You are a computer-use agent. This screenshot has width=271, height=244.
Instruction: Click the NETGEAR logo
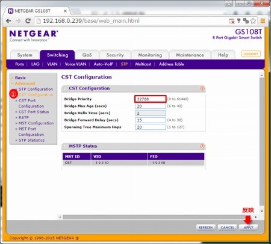pyautogui.click(x=34, y=35)
